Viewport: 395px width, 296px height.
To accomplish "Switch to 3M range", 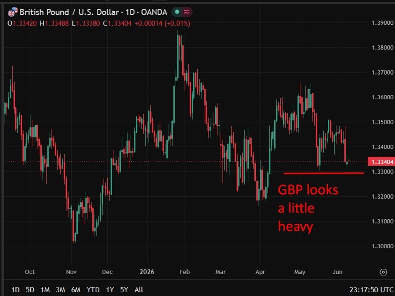I will coord(60,290).
